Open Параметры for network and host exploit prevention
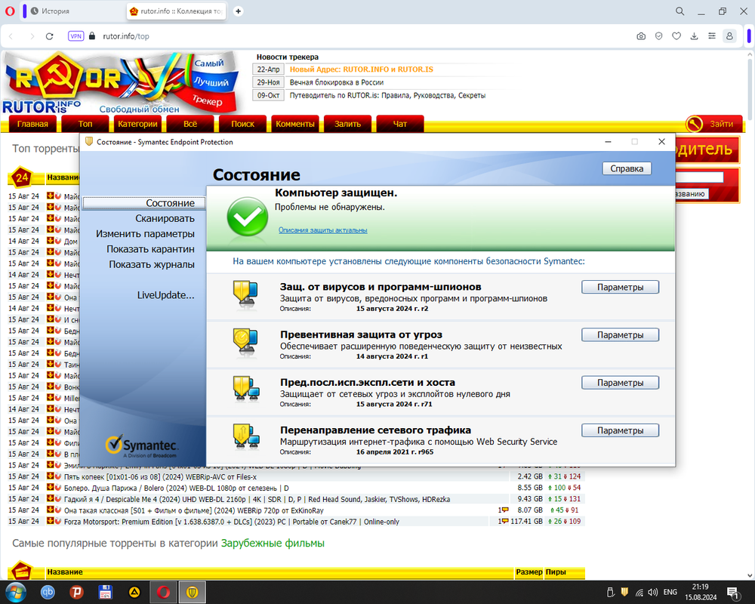The width and height of the screenshot is (755, 604). (620, 383)
